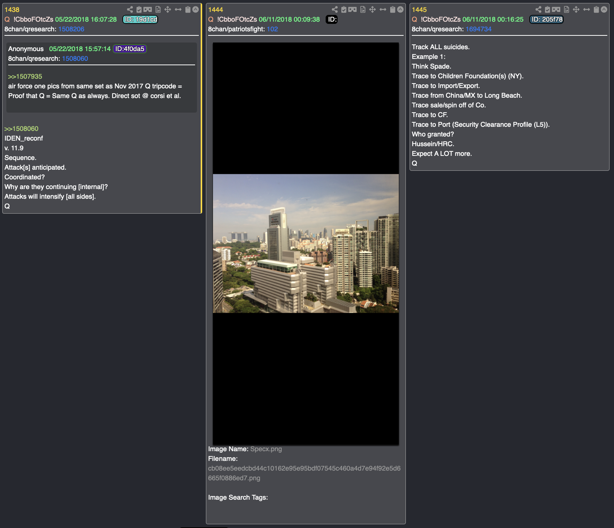Click the ID: 205f78 badge
This screenshot has height=528, width=614.
click(x=546, y=19)
